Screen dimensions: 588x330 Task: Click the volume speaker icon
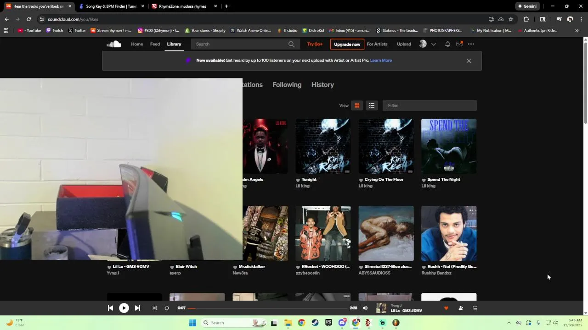pyautogui.click(x=365, y=308)
